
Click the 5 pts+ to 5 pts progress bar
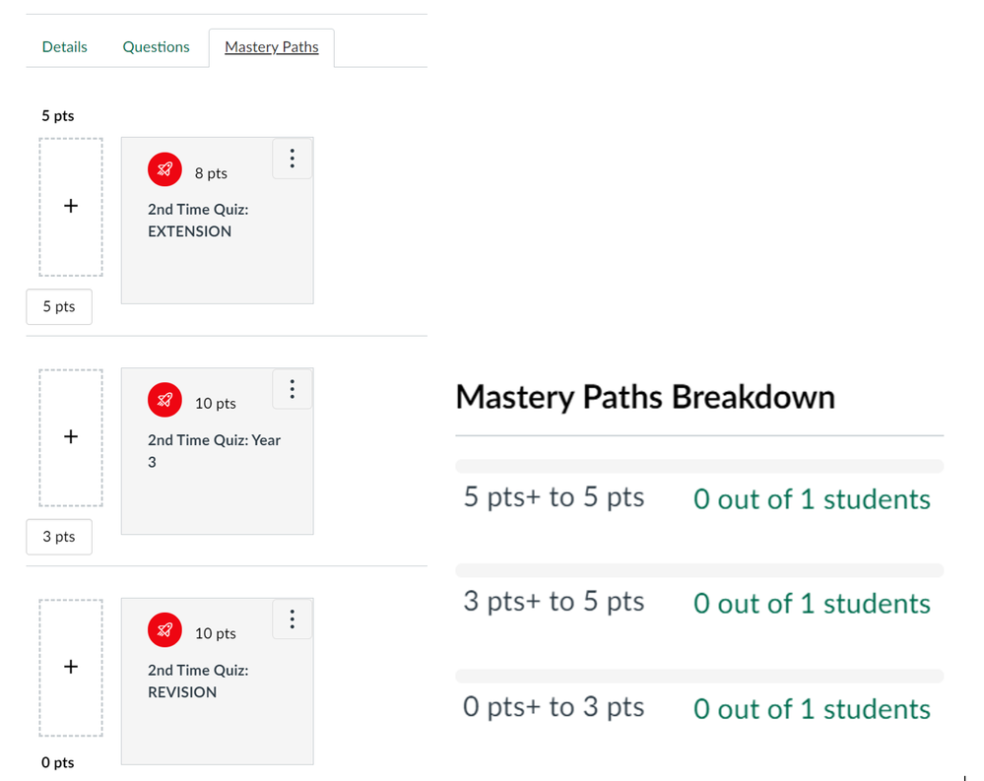(x=699, y=466)
